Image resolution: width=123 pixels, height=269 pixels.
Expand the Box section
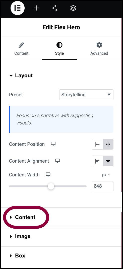click(20, 256)
